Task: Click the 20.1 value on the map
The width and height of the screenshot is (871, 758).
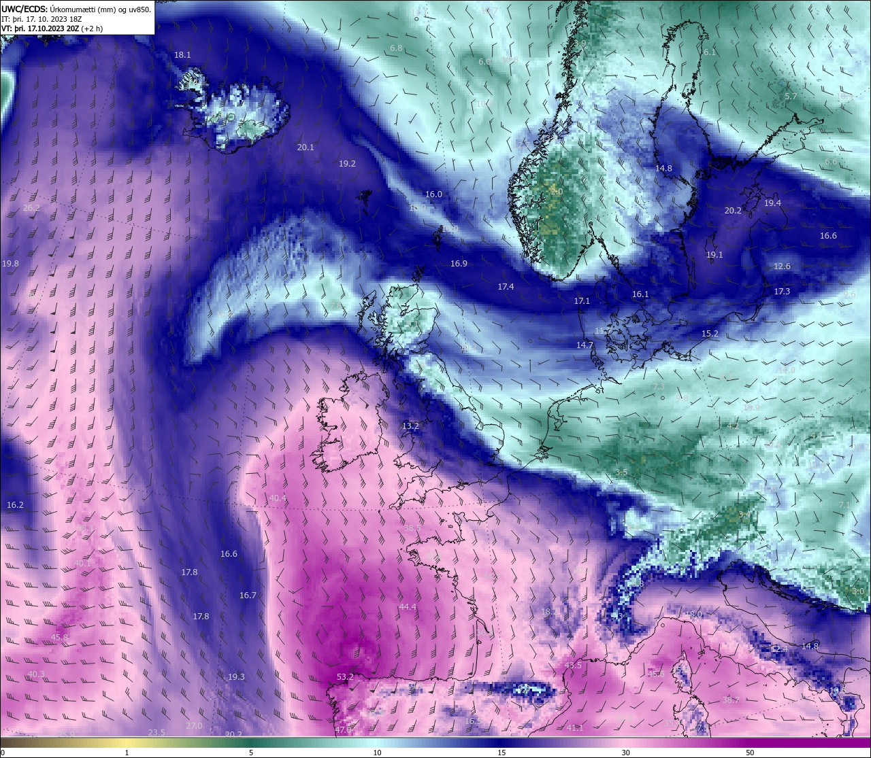Action: pyautogui.click(x=306, y=148)
